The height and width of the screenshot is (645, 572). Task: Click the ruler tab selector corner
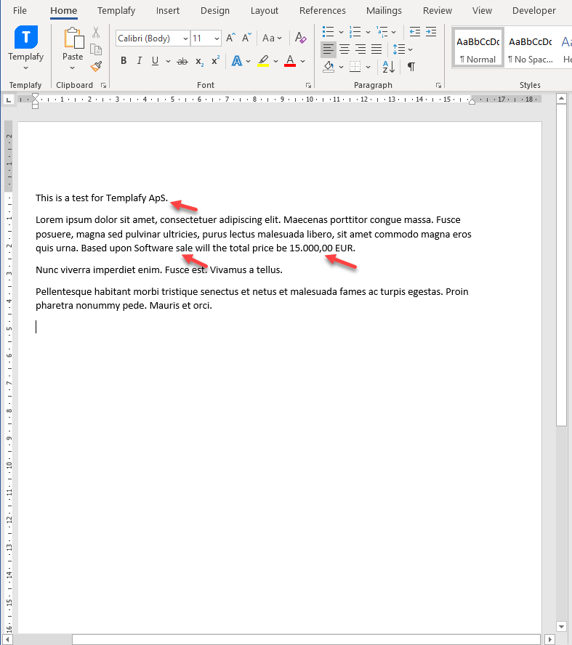tap(9, 100)
